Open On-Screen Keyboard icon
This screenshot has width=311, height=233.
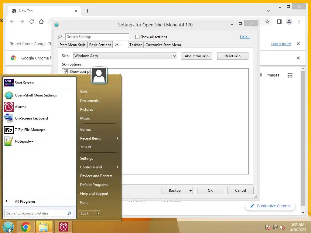(x=9, y=118)
